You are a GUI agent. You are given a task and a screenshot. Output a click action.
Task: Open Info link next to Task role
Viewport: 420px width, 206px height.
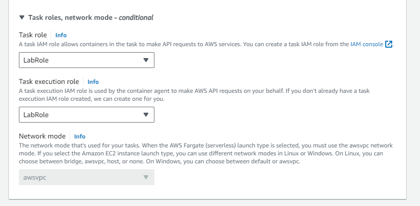[x=61, y=35]
